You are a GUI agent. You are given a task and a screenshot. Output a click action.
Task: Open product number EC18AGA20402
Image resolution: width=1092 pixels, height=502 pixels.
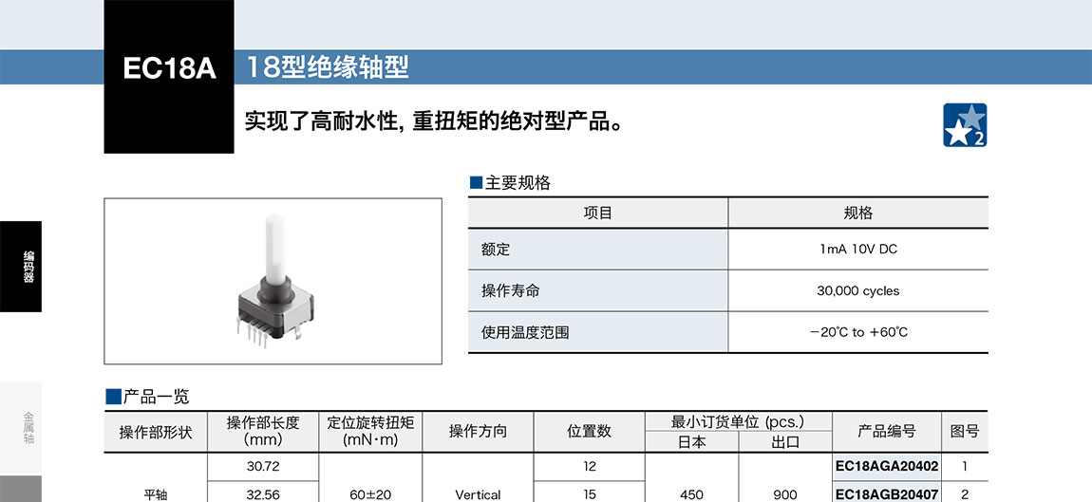point(886,466)
